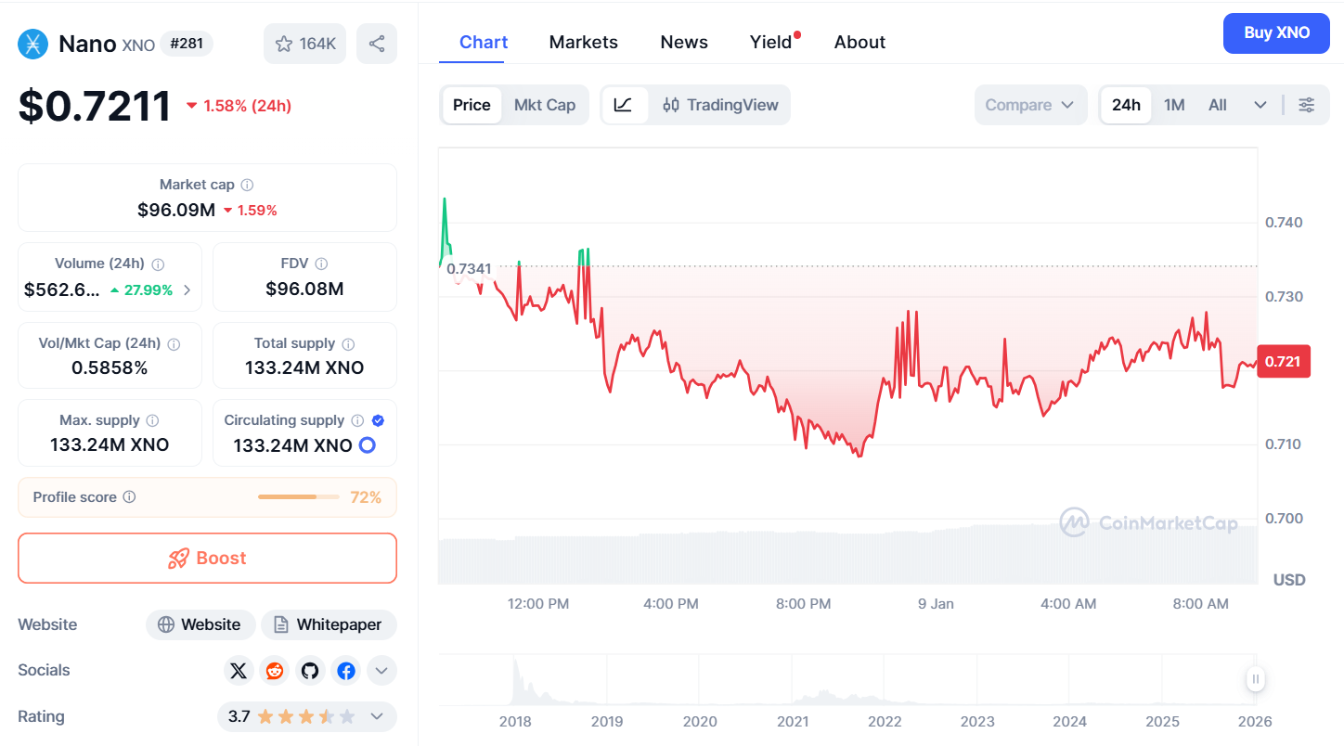
Task: Open the GitHub social link
Action: [310, 670]
